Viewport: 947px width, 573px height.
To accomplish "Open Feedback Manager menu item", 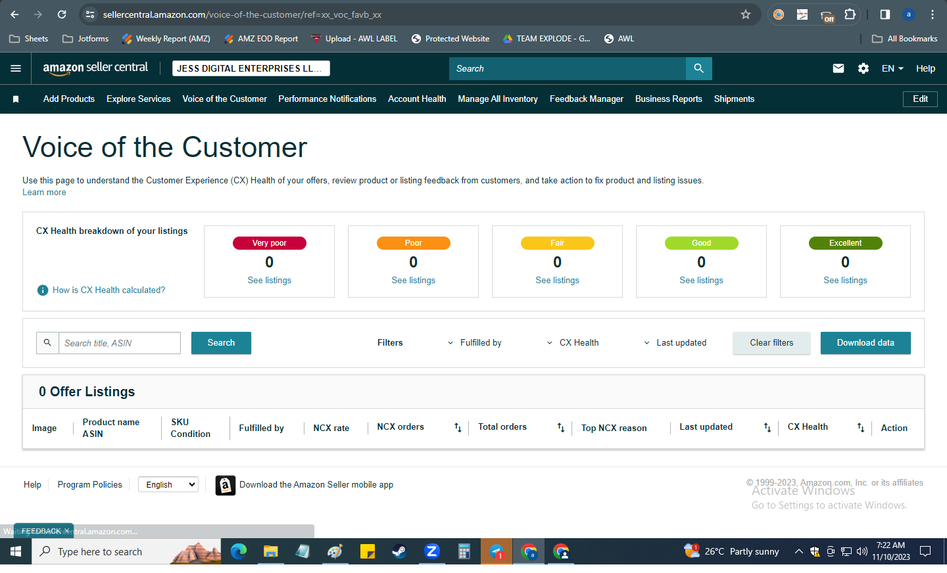I will tap(587, 99).
